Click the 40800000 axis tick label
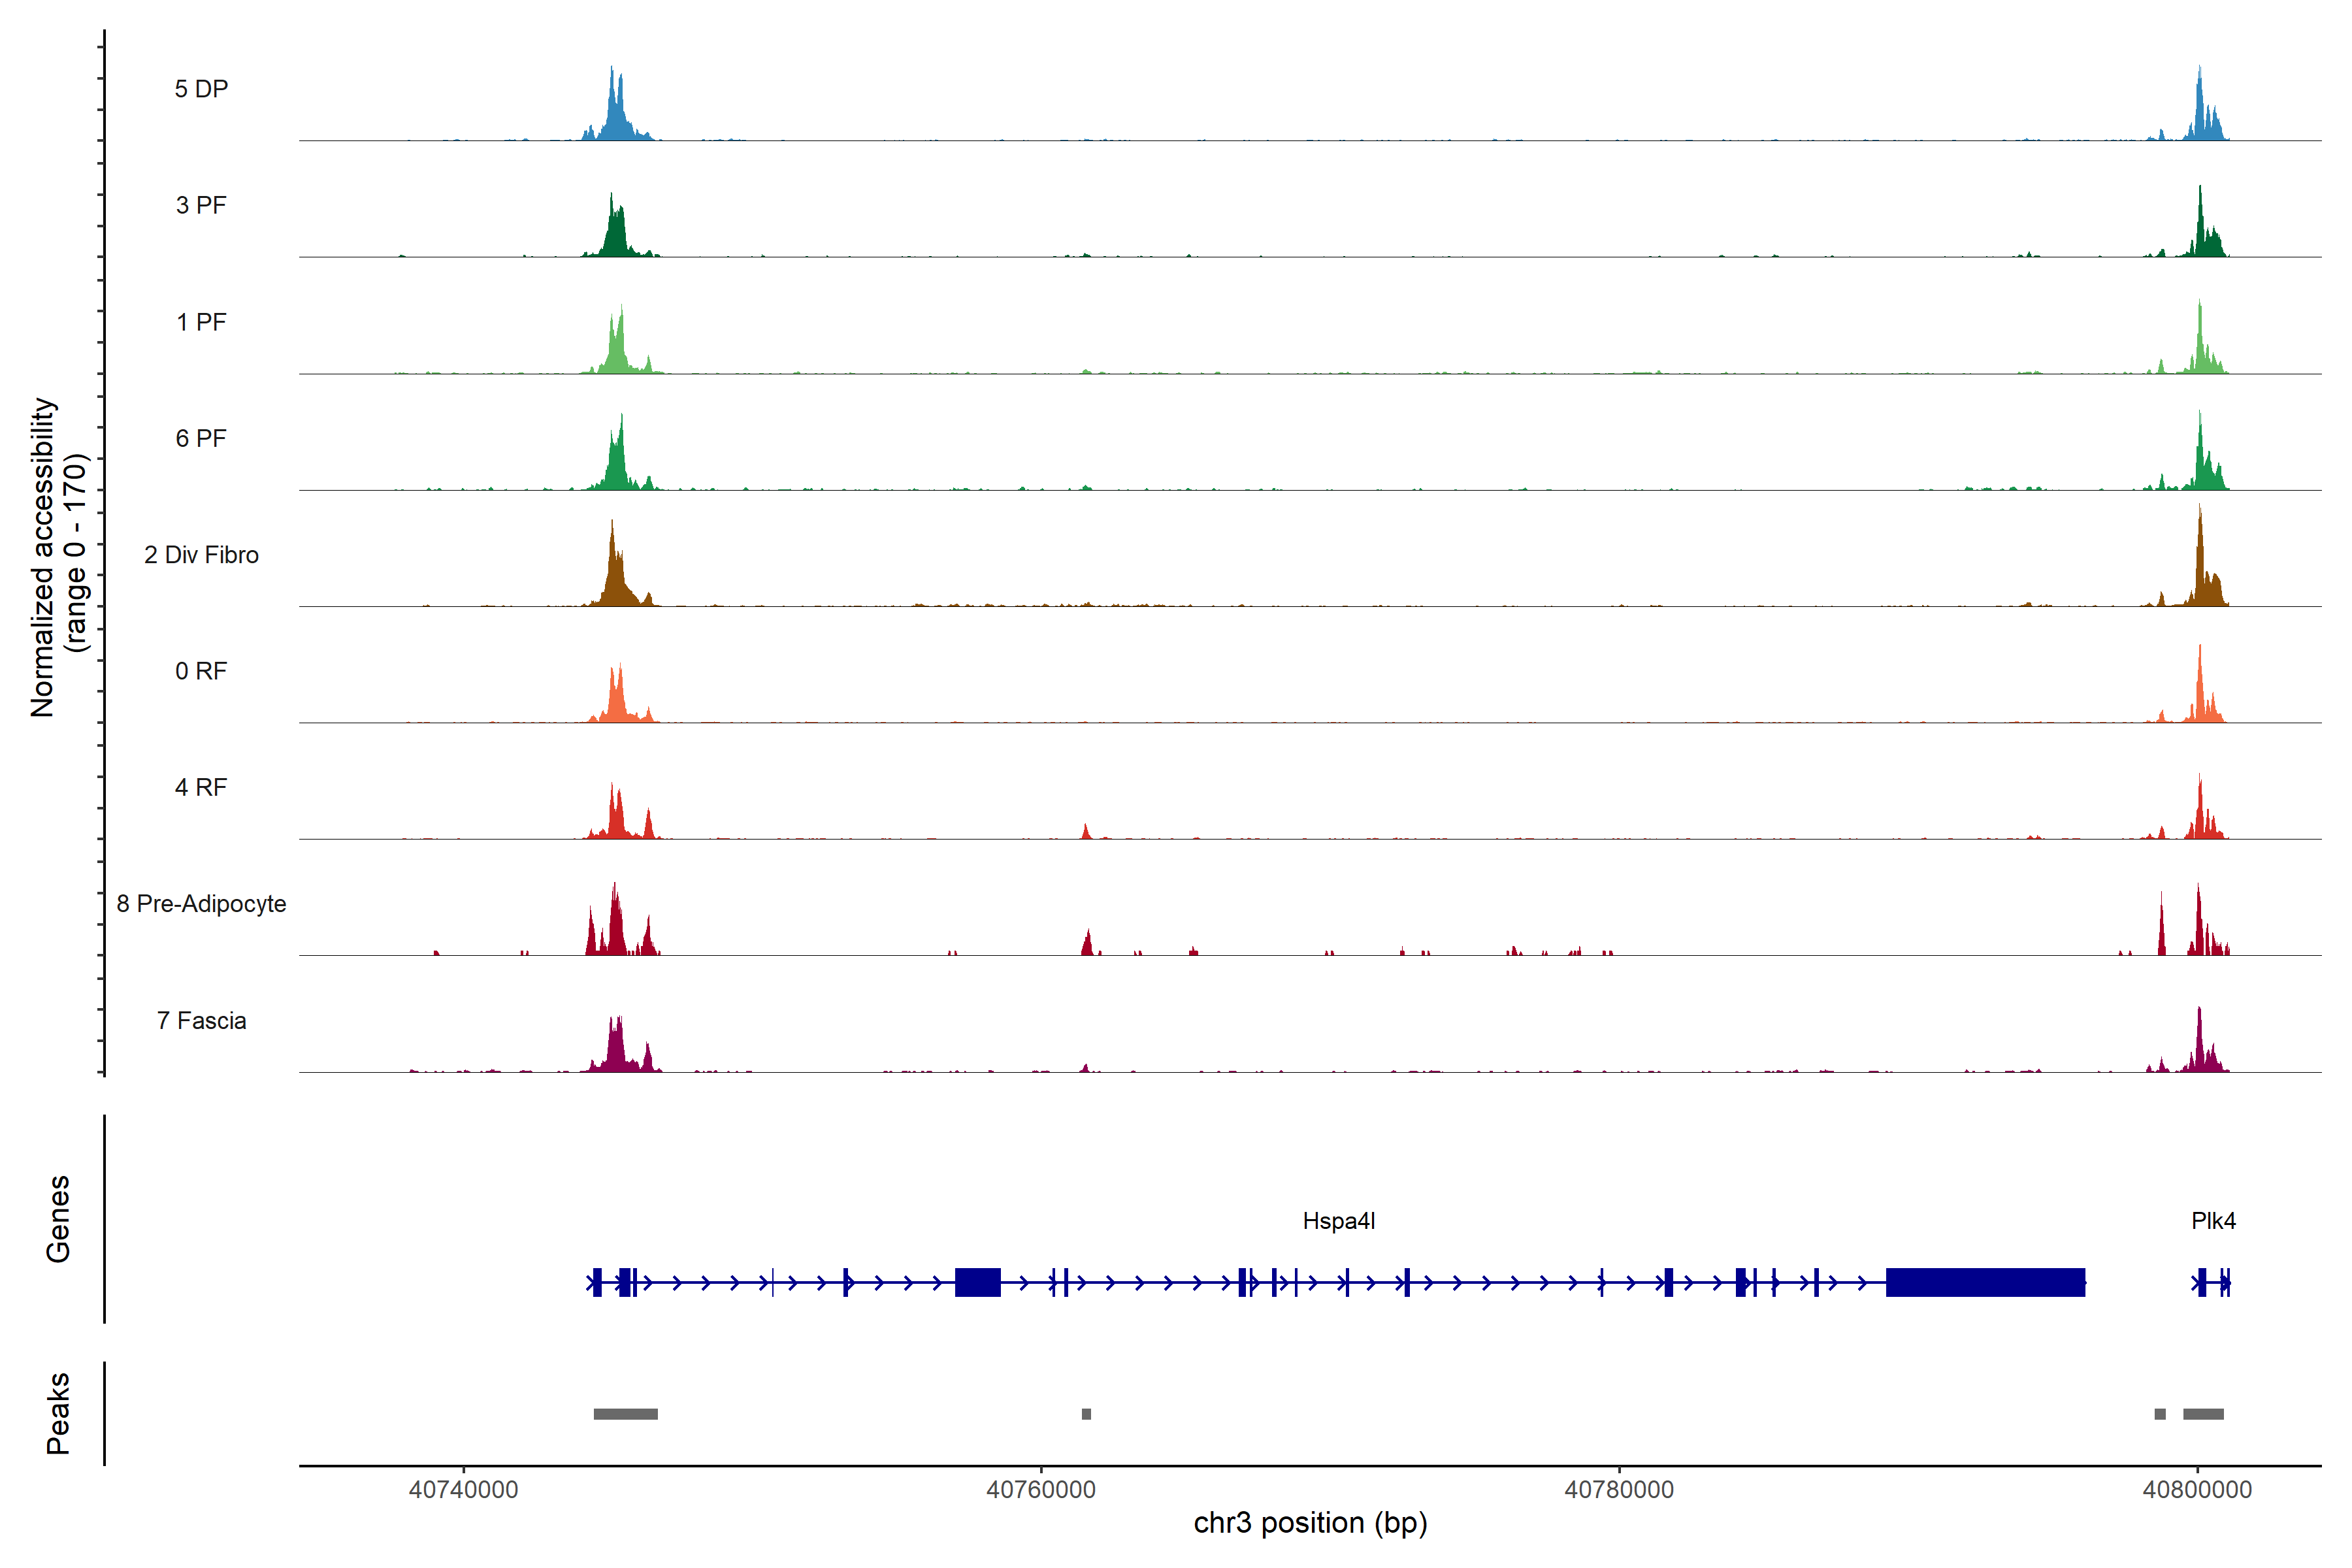 pyautogui.click(x=2197, y=1489)
